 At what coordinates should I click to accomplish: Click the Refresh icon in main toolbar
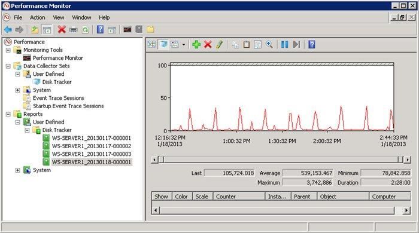[85, 30]
